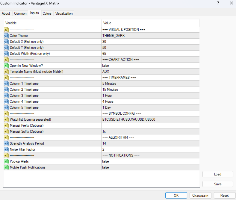236x200 pixels.
Task: Click the string icon in the TIMEFRAMES row
Action: [x=6, y=78]
